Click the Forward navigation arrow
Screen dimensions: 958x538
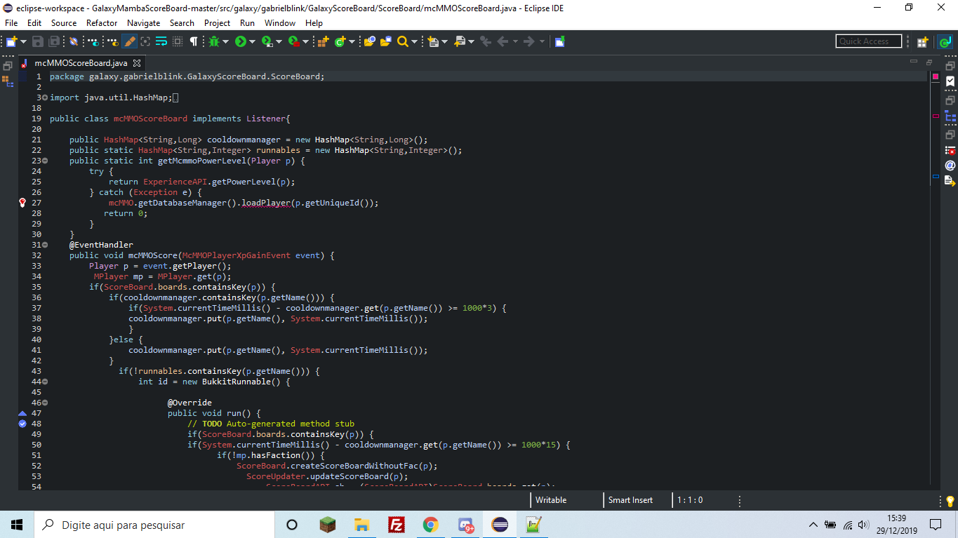pyautogui.click(x=529, y=41)
